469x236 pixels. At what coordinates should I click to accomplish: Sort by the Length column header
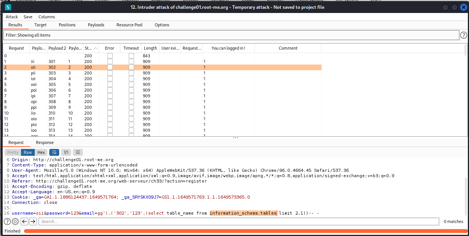pyautogui.click(x=150, y=48)
